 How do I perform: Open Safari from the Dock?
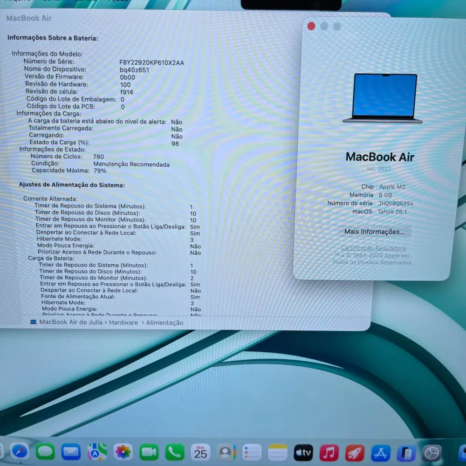coord(20,451)
